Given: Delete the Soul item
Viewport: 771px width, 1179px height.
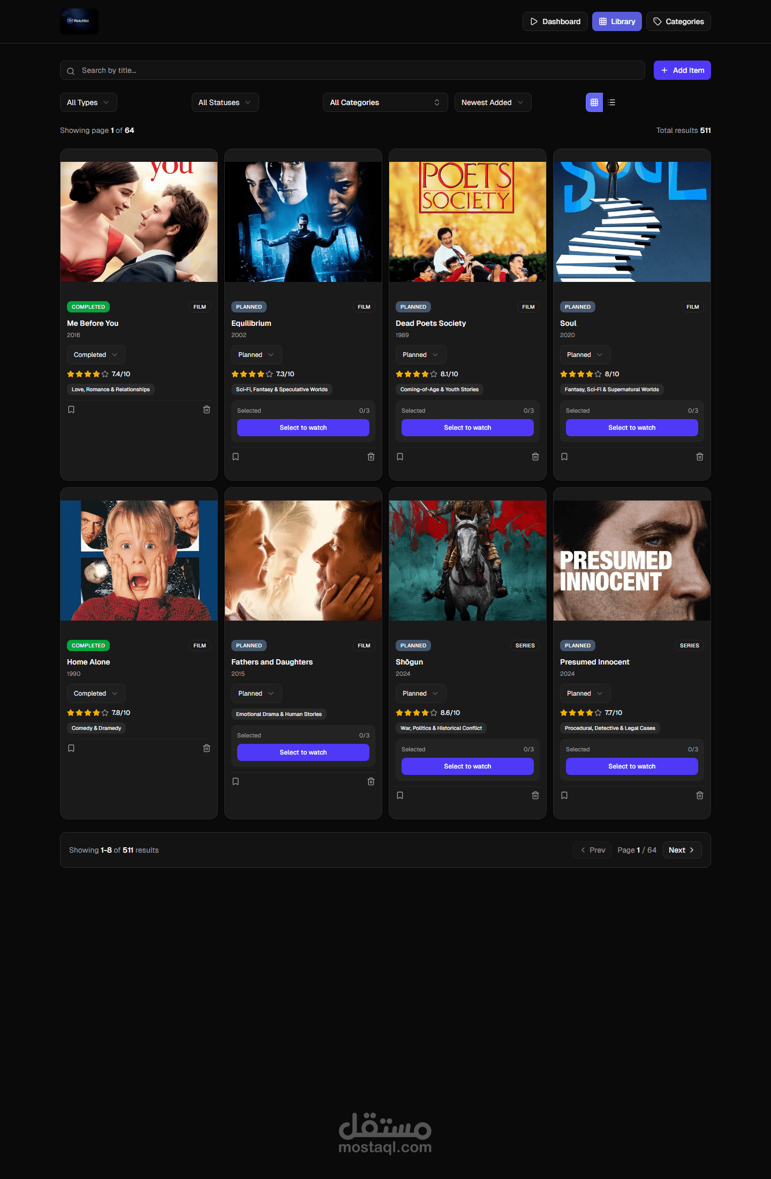Looking at the screenshot, I should pos(700,457).
